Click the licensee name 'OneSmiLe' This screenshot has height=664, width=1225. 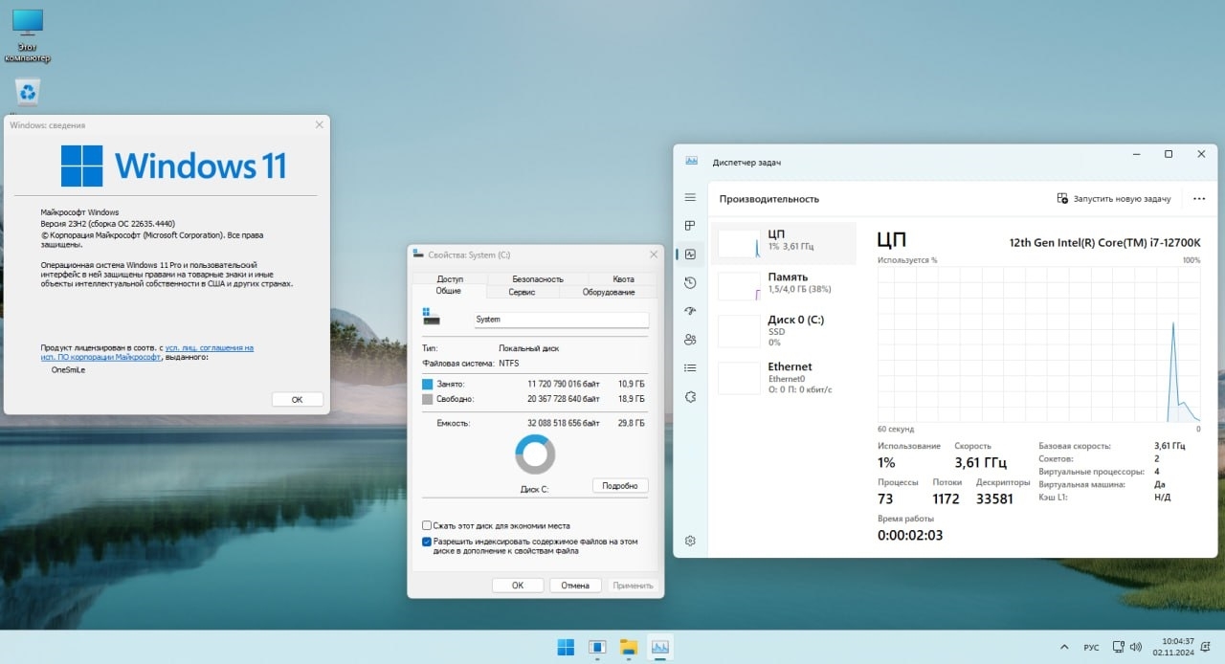click(68, 369)
